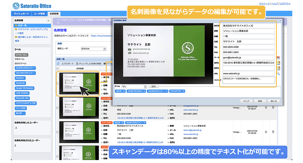Check the checkbox of the 係長 card row

point(58,108)
